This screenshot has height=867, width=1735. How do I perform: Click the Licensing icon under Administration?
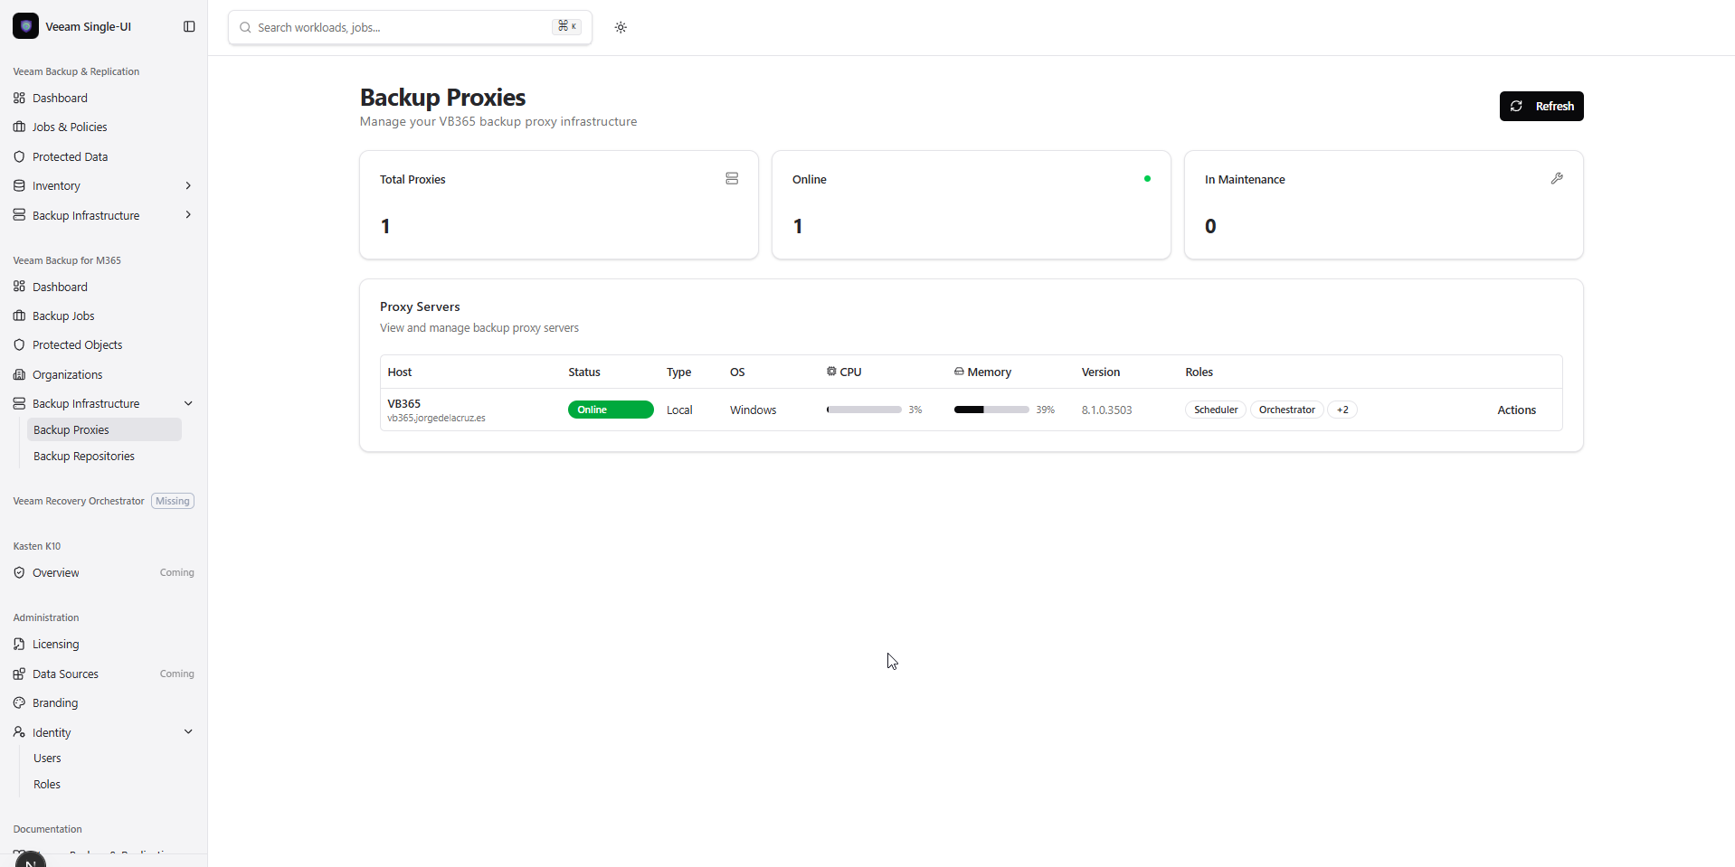(20, 644)
